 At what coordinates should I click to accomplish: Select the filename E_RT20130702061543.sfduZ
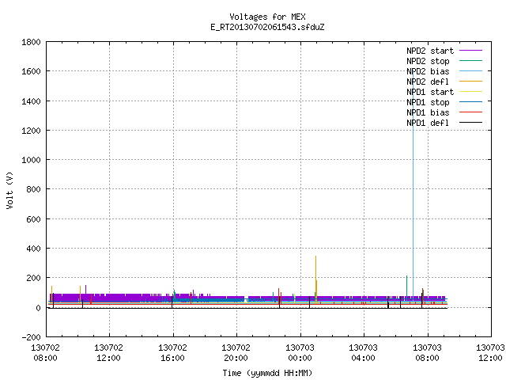267,27
